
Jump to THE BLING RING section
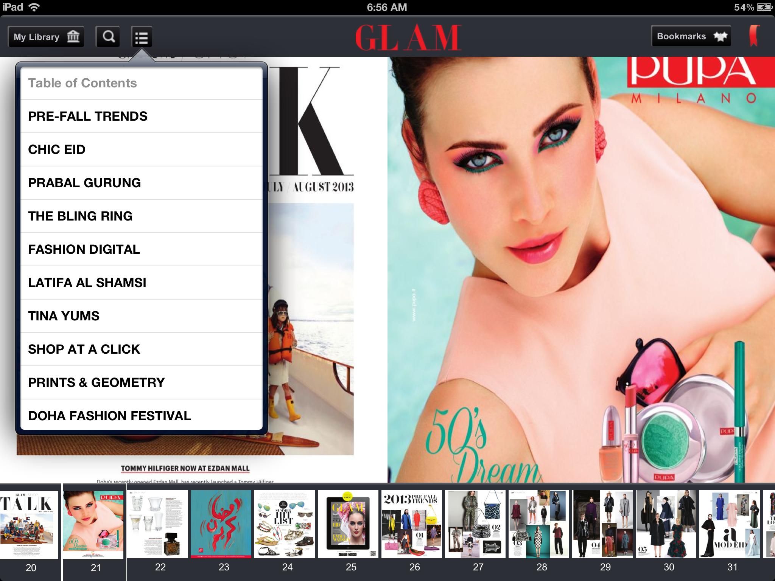tap(80, 216)
